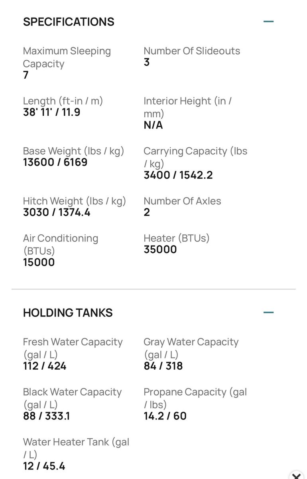Click the Interior Height N/A value
This screenshot has width=307, height=479.
pos(153,125)
